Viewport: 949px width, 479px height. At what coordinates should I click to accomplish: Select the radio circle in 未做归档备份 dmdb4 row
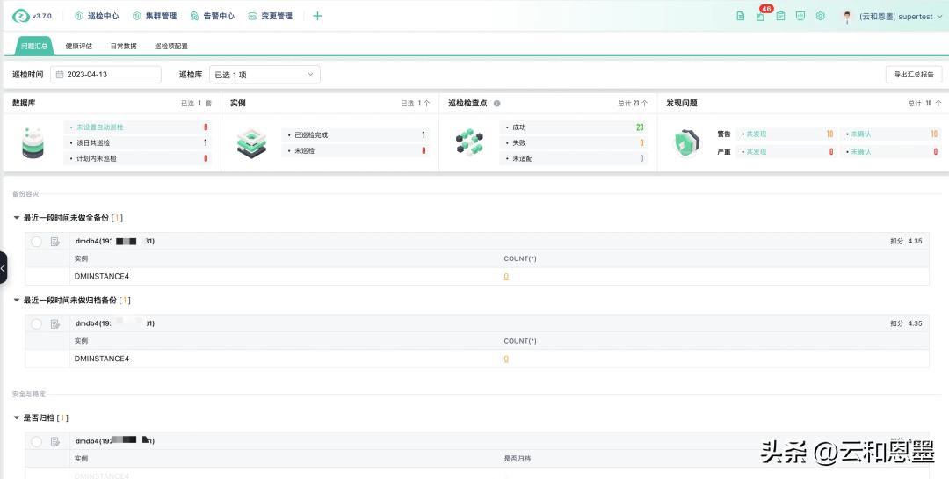pyautogui.click(x=36, y=324)
